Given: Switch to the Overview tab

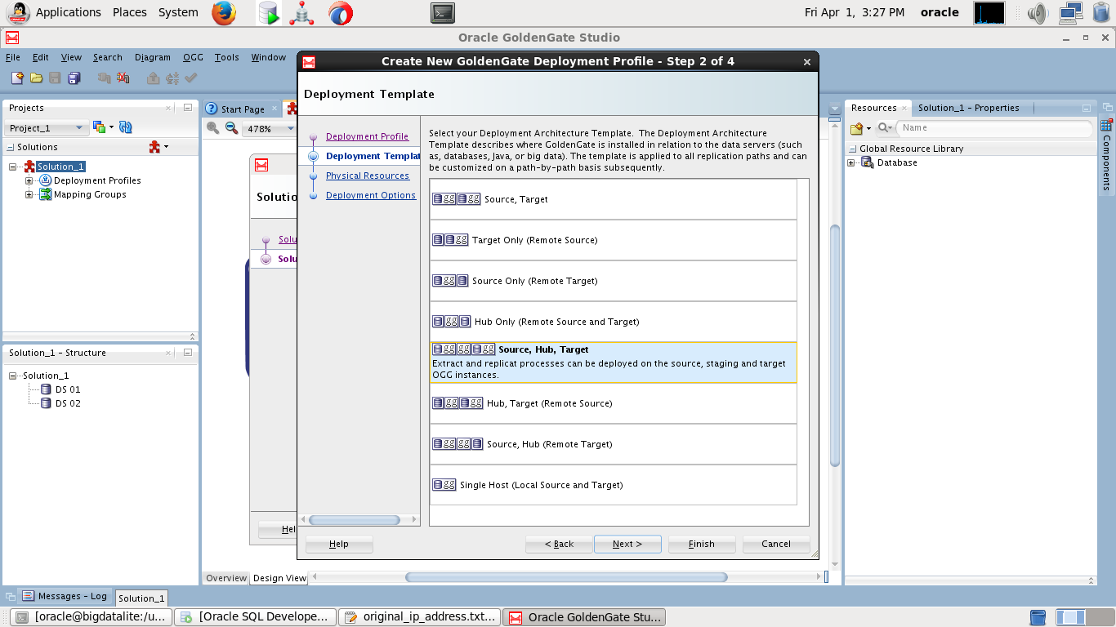Looking at the screenshot, I should 226,578.
